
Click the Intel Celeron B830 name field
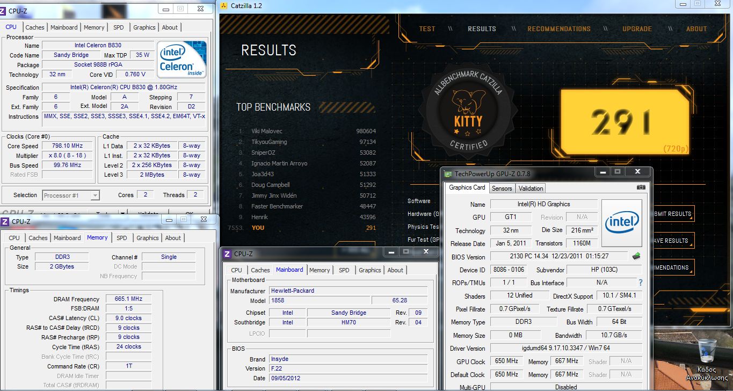(x=98, y=46)
